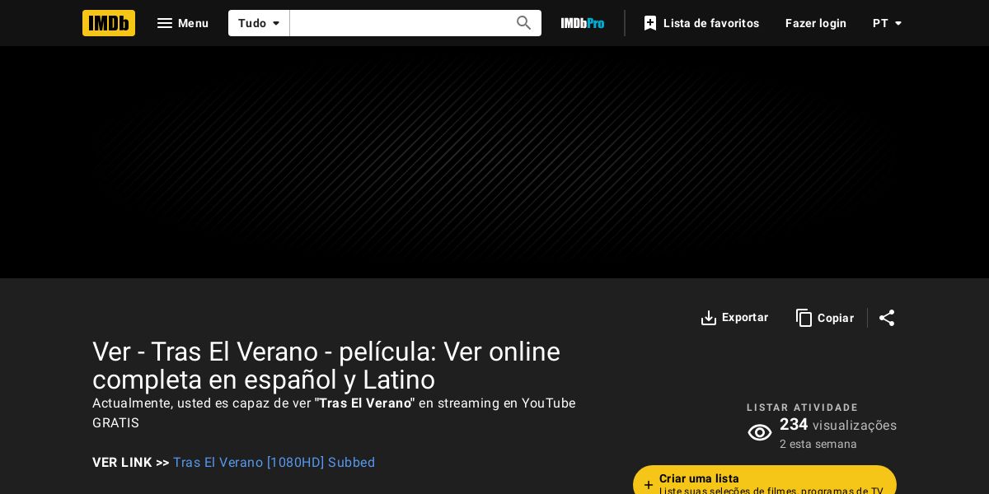Expand the PT language dropdown

(x=888, y=23)
